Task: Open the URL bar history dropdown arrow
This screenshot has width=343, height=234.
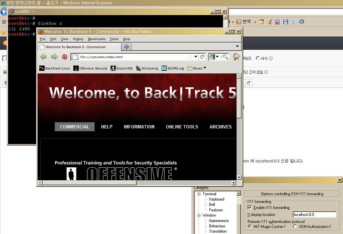Action: [x=195, y=57]
